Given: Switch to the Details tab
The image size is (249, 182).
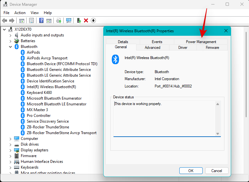Looking at the screenshot, I should tap(123, 42).
